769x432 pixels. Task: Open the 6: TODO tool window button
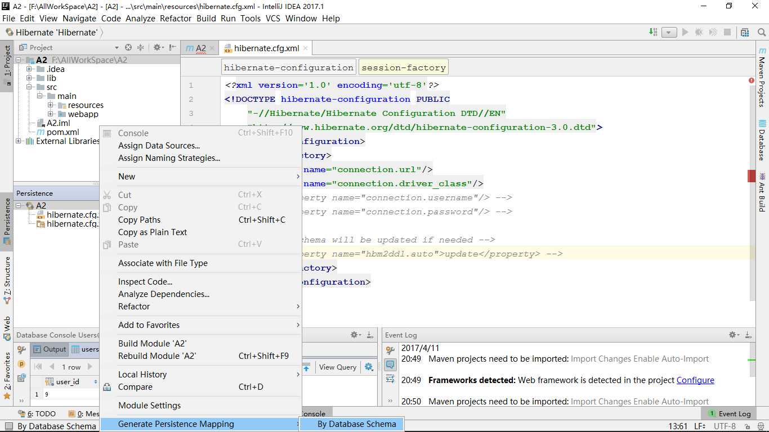coord(37,414)
